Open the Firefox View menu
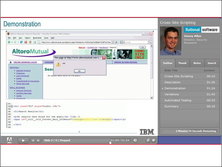Screen dimensions: 222x167 pos(20,38)
